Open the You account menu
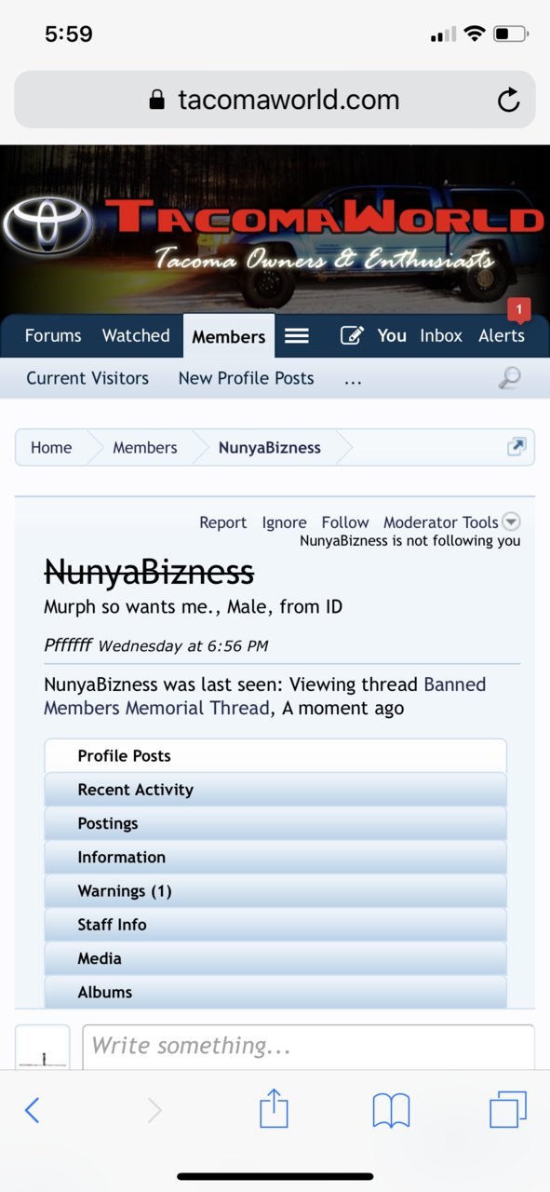This screenshot has width=550, height=1192. (x=392, y=335)
